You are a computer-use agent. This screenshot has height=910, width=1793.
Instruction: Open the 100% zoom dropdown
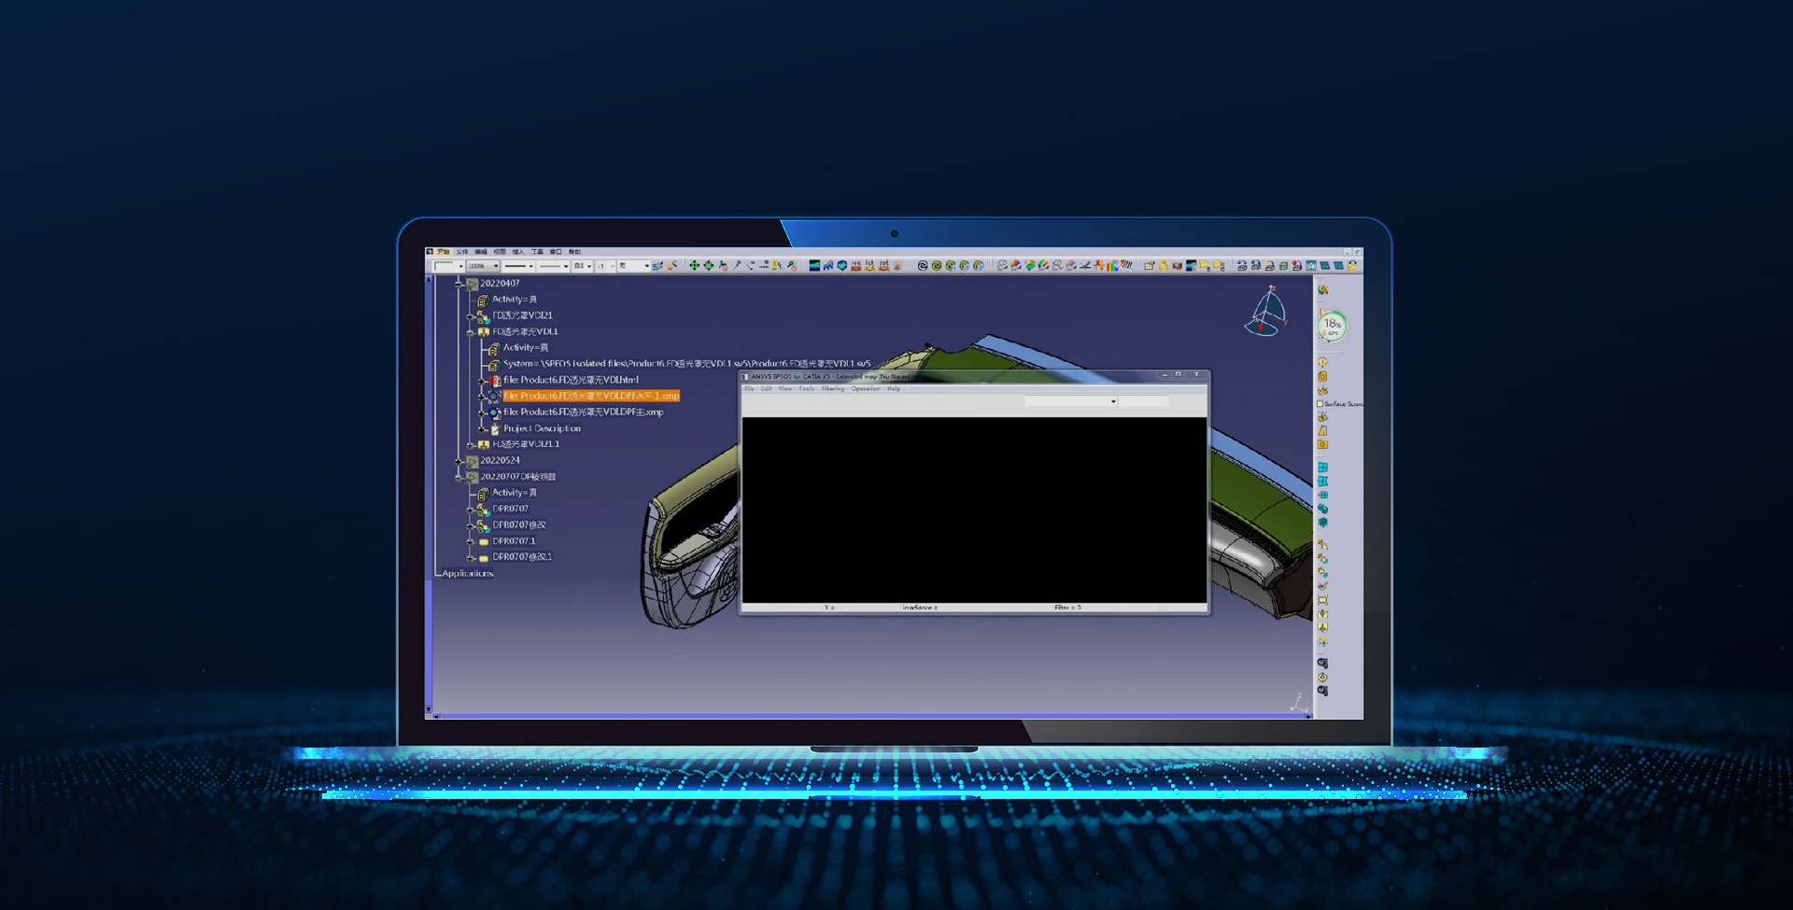click(x=496, y=266)
